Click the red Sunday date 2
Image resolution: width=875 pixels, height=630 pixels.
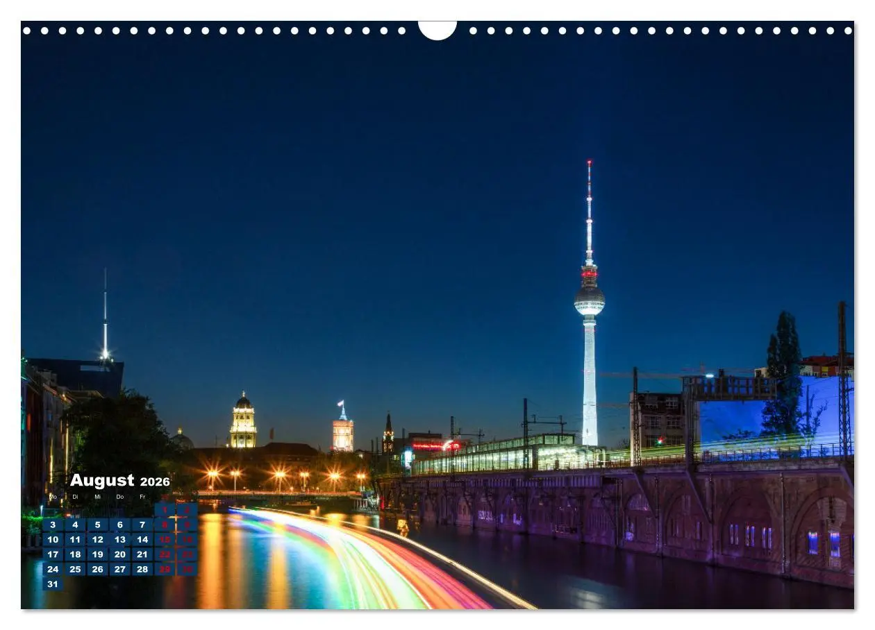[x=187, y=510]
